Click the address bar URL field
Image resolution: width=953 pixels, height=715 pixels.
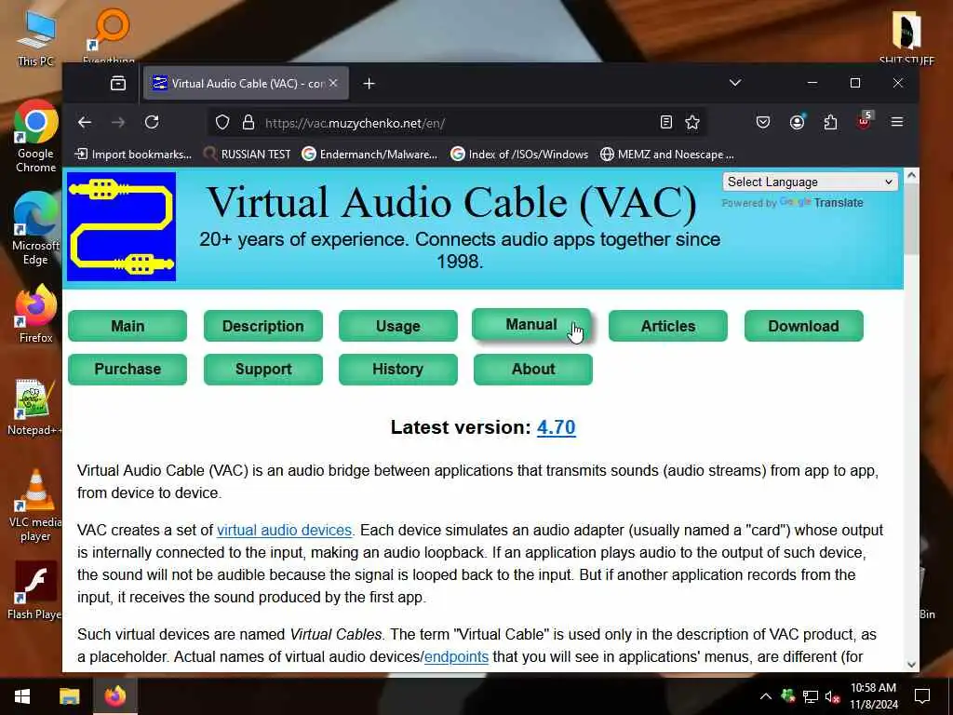point(459,123)
